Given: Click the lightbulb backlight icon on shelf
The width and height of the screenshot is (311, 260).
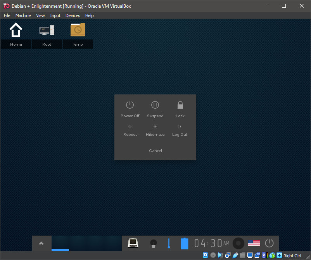Looking at the screenshot, I should click(x=154, y=243).
